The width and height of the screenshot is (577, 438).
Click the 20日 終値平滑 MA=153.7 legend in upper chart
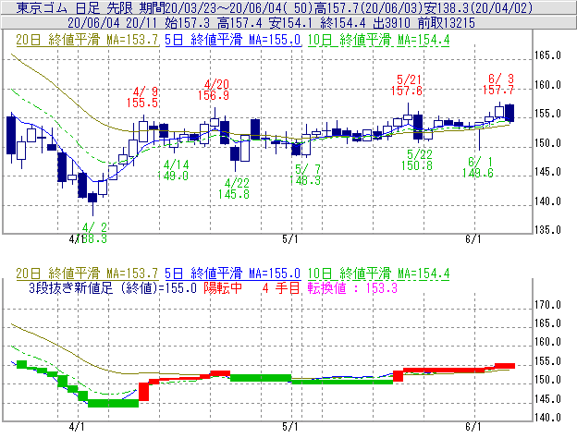(x=87, y=40)
